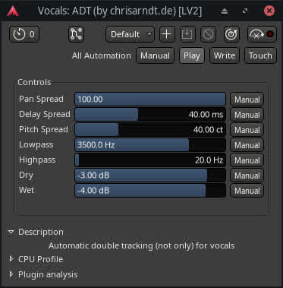283x288 pixels.
Task: Save the current preset icon
Action: pos(187,34)
